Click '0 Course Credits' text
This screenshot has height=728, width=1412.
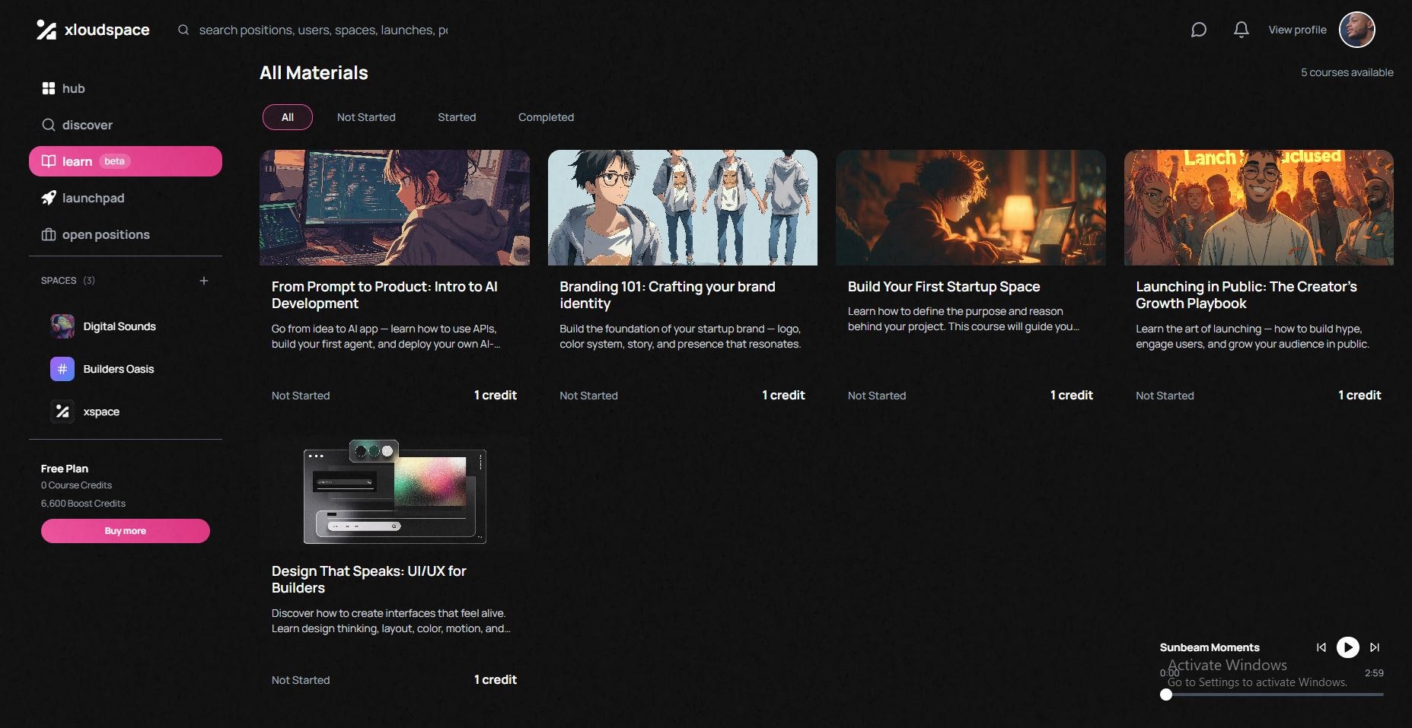point(76,485)
